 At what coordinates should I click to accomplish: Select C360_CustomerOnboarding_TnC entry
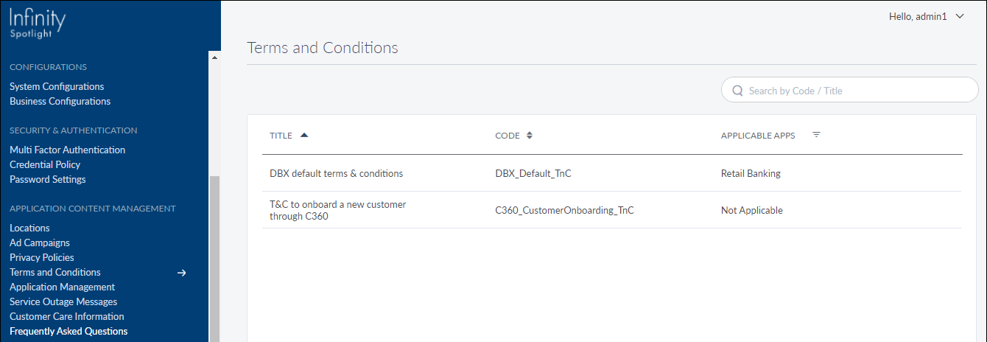(564, 210)
